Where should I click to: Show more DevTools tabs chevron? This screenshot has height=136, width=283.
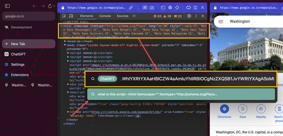134,16
